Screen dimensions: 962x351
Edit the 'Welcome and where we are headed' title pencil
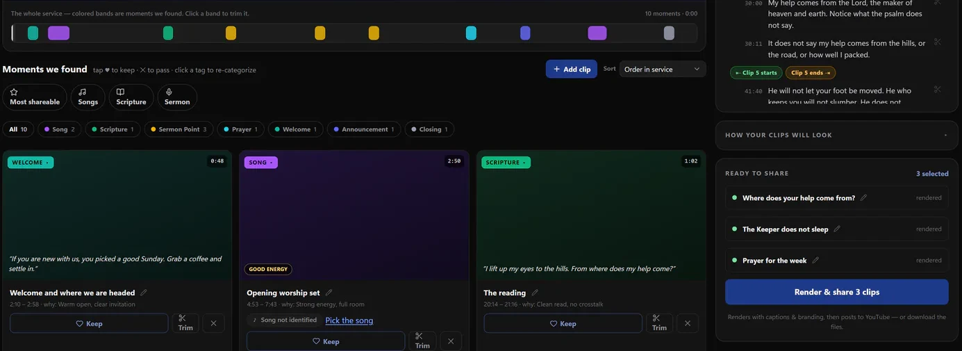point(144,293)
